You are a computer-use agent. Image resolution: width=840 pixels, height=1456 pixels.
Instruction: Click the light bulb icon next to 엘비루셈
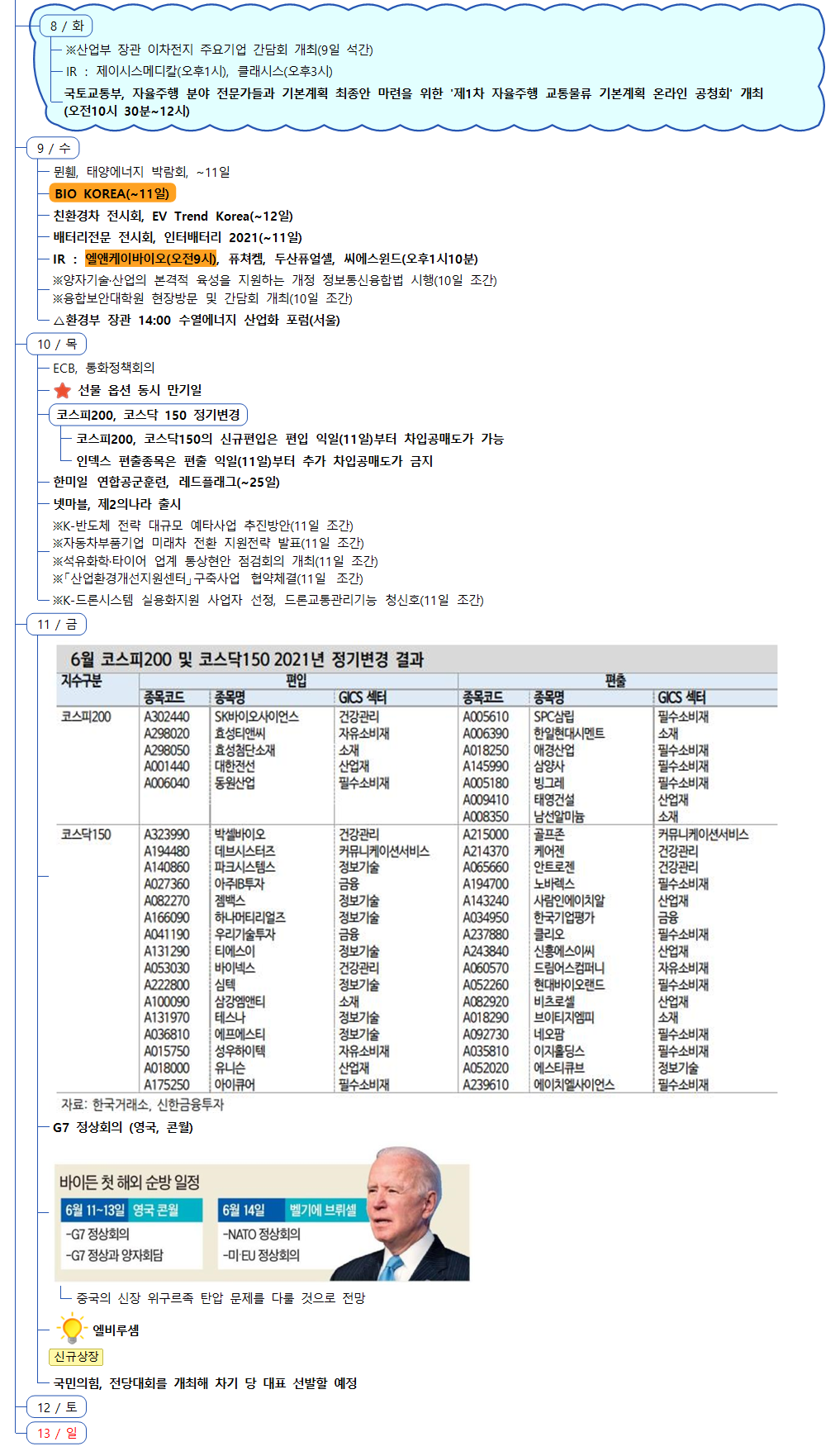pos(72,1328)
